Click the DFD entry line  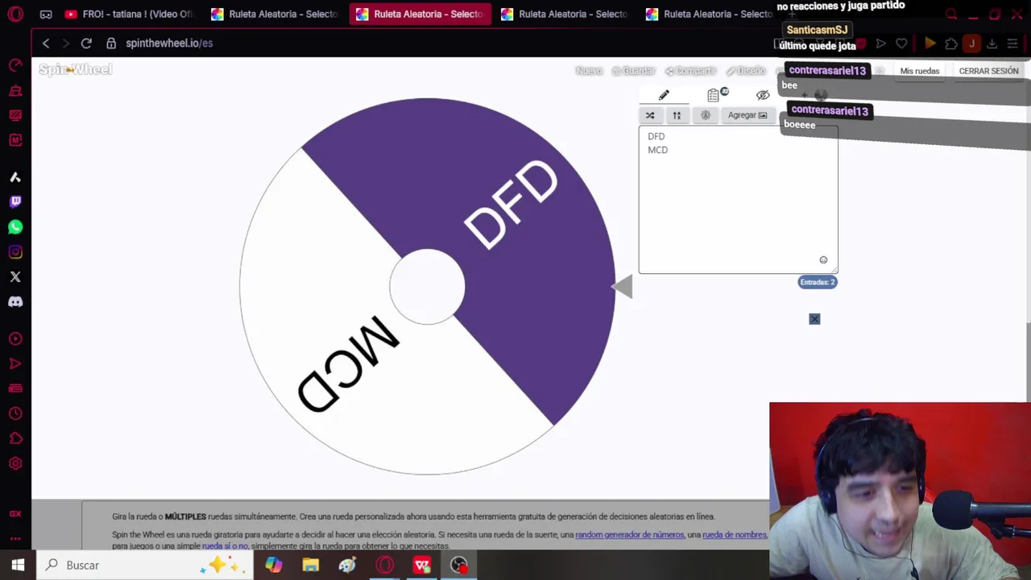(x=656, y=136)
